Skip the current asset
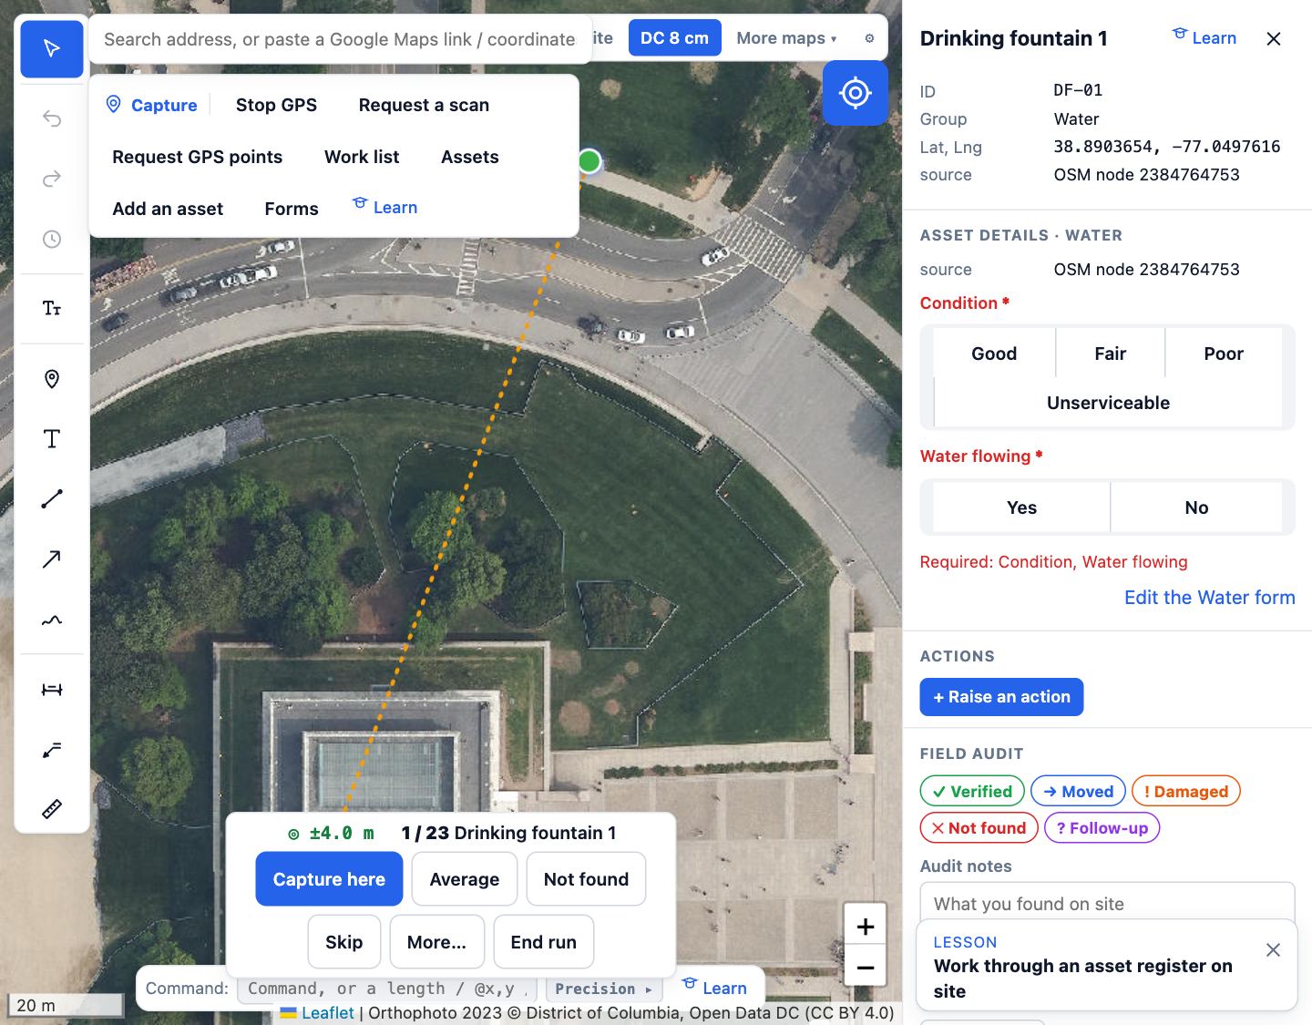Viewport: 1312px width, 1025px height. [344, 942]
